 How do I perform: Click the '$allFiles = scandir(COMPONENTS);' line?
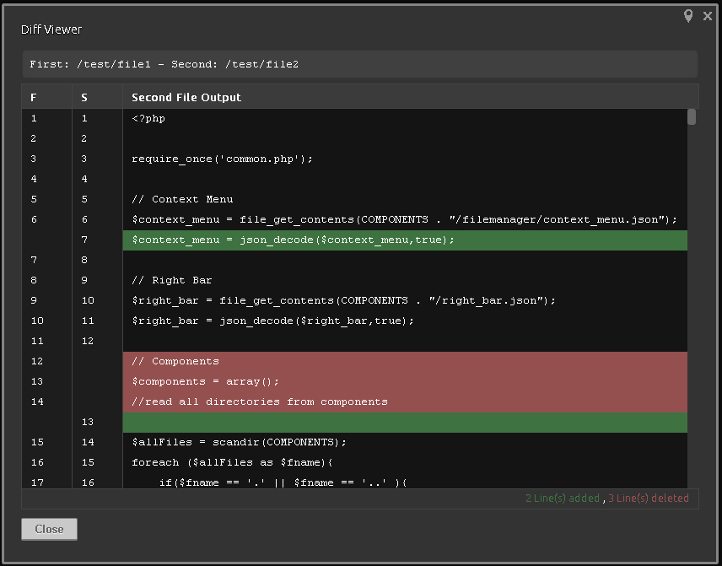[239, 442]
